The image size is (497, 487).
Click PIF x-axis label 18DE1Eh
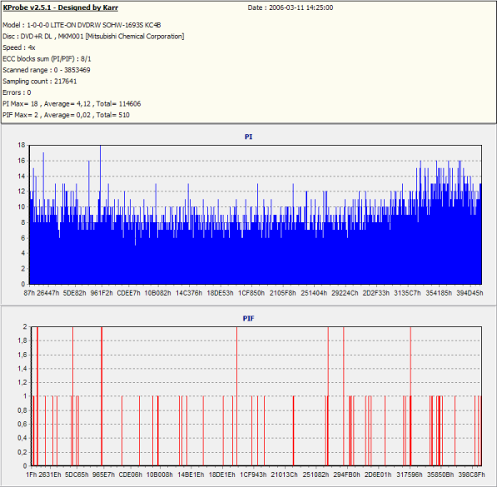222,475
